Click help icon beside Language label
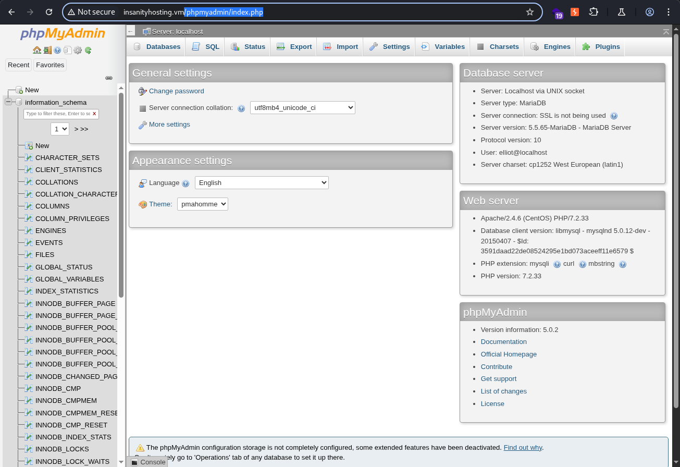680x467 pixels. 186,183
